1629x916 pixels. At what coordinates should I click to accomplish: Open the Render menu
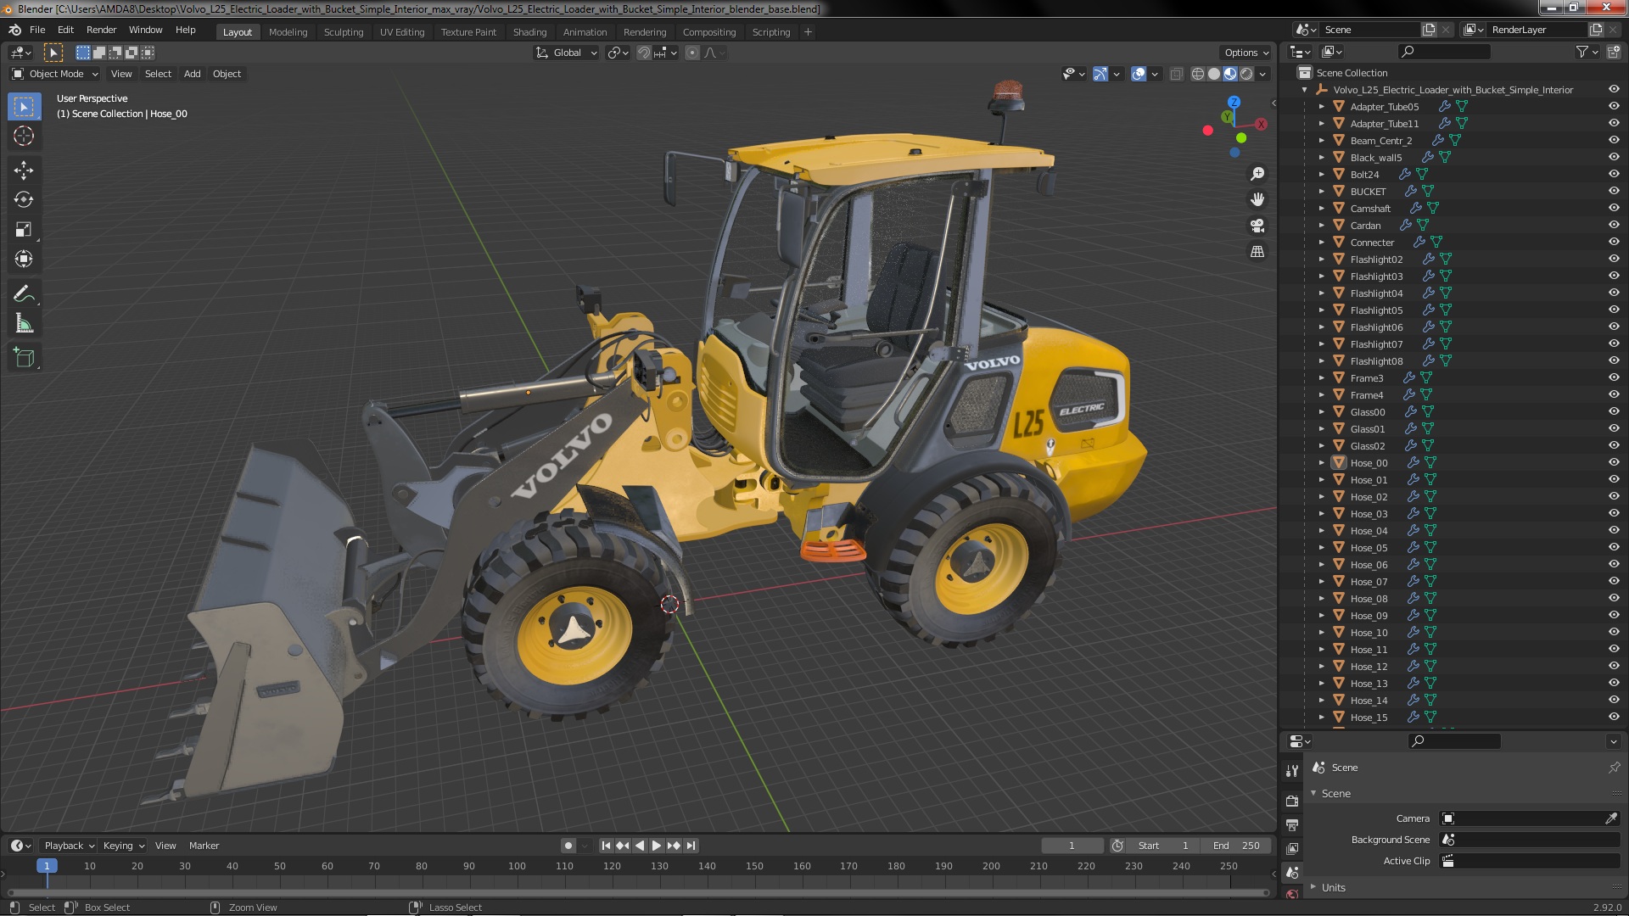(x=101, y=30)
